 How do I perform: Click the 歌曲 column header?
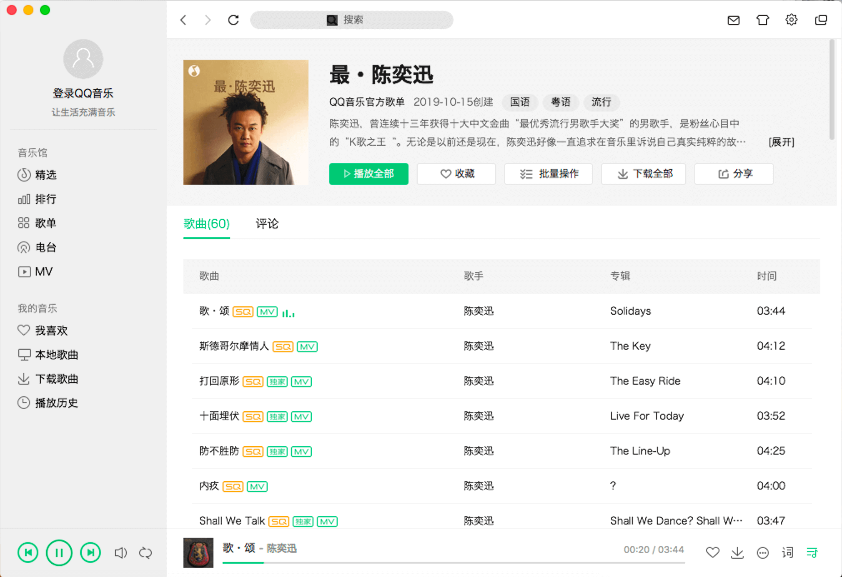click(209, 276)
